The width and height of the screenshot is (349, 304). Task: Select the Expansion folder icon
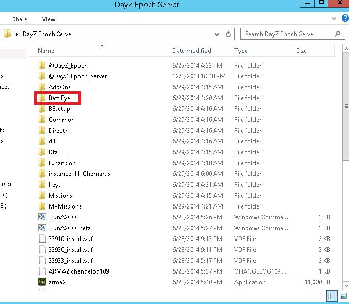tap(42, 163)
